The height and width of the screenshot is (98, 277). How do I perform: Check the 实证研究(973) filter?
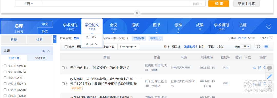click(5, 66)
